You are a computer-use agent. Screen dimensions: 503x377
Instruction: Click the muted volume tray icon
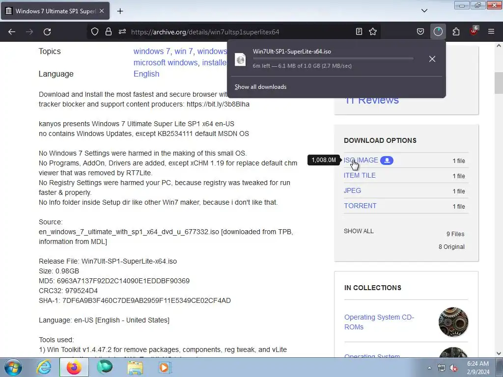(453, 368)
